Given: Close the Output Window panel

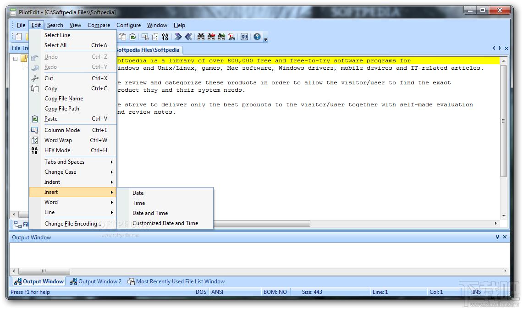Looking at the screenshot, I should (505, 237).
